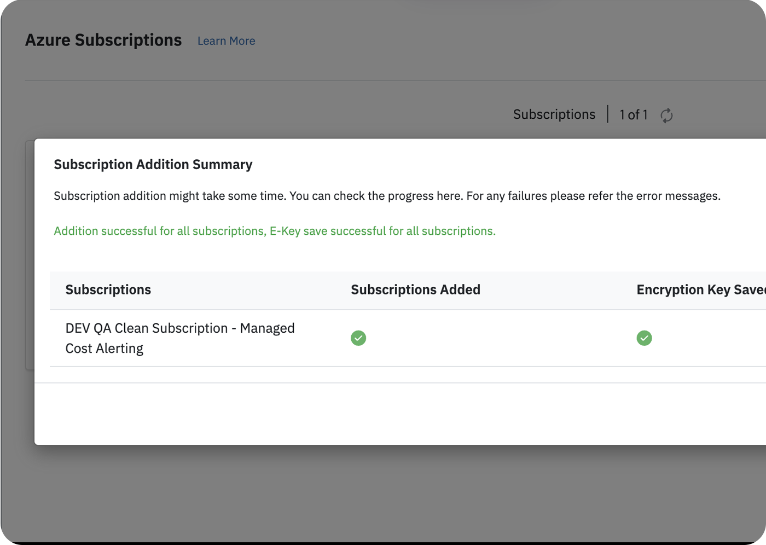This screenshot has height=545, width=766.
Task: Select the Subscriptions column header
Action: tap(108, 289)
